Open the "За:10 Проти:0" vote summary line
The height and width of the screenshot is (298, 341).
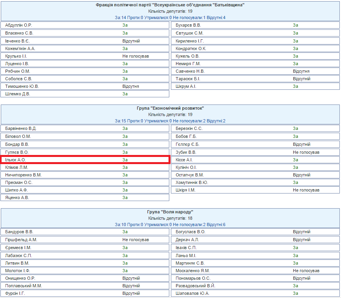[x=170, y=224]
